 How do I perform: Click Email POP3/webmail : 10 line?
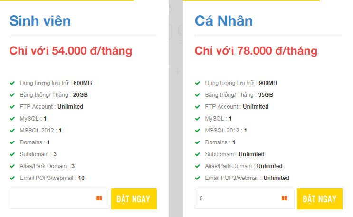pos(52,178)
